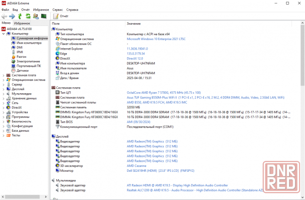Open the Файл menu

tap(5, 10)
